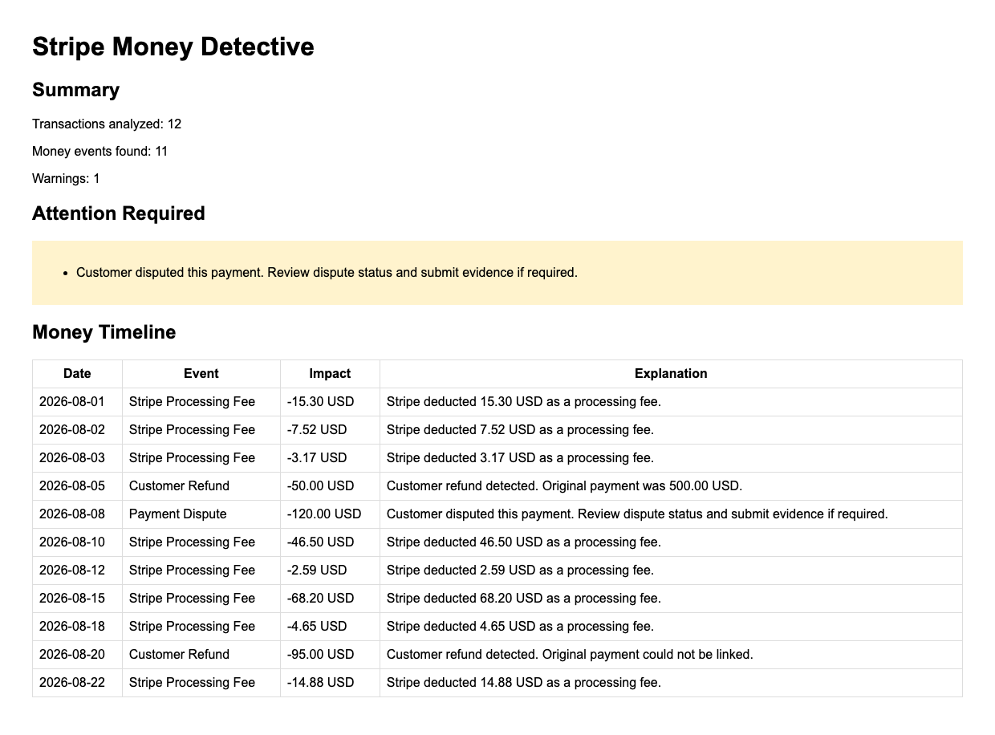Screen dimensions: 995x735
Task: Select the 2026-08-05 date cell
Action: [x=77, y=486]
